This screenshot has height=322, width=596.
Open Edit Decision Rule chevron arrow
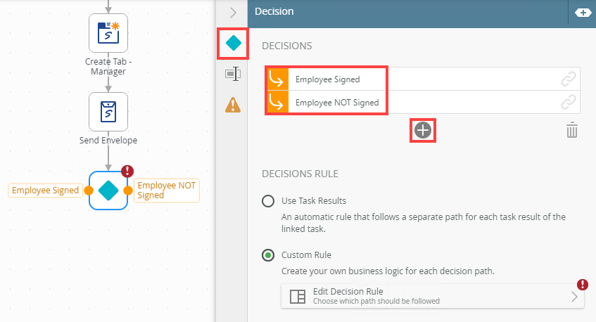(x=574, y=297)
